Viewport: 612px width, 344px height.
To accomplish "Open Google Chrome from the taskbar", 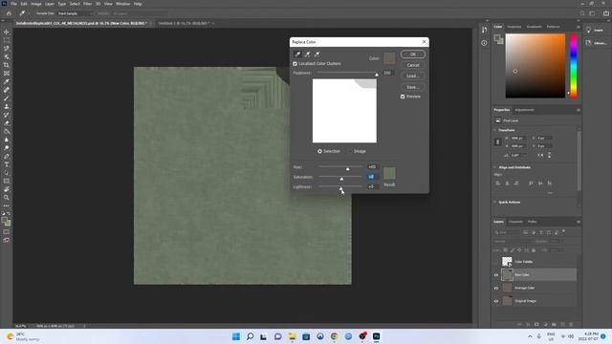I will (x=334, y=336).
